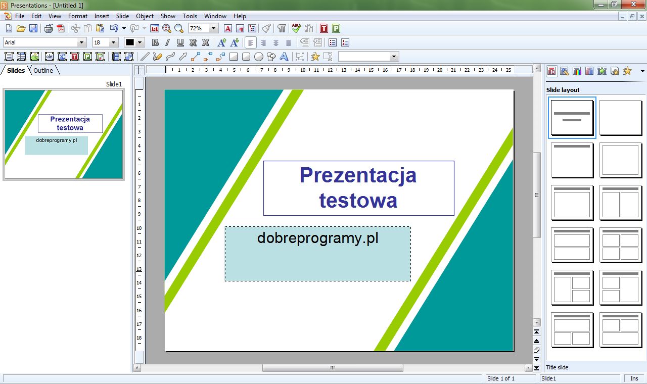Open the Slide menu
The height and width of the screenshot is (384, 647).
coord(122,16)
